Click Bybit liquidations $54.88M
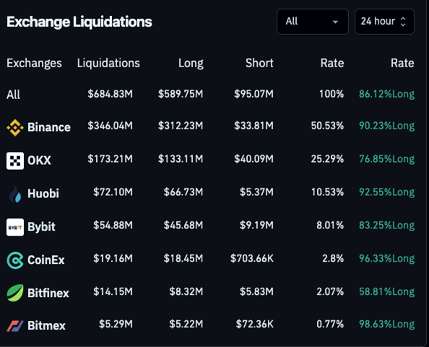This screenshot has width=429, height=347. (113, 225)
